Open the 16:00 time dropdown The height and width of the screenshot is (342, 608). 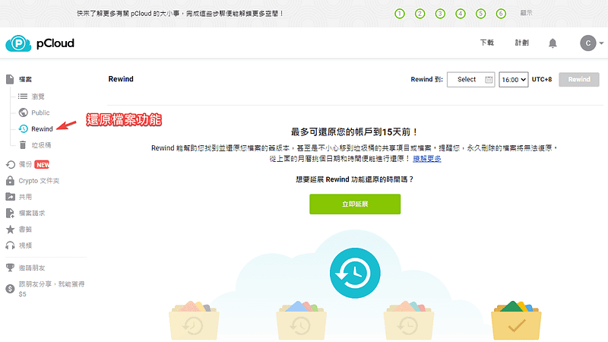514,80
